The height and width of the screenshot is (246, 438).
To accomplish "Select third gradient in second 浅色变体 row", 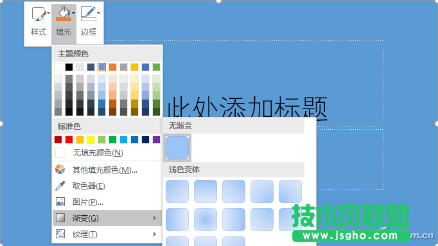I will pyautogui.click(x=234, y=220).
